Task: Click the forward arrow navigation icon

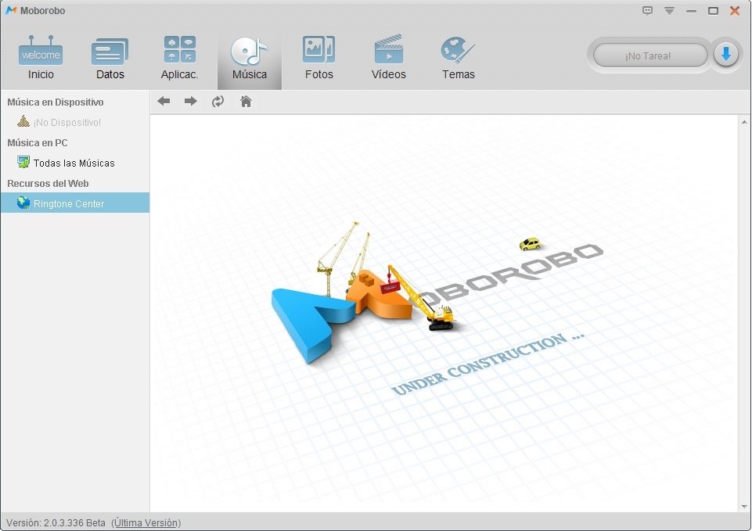Action: coord(191,101)
